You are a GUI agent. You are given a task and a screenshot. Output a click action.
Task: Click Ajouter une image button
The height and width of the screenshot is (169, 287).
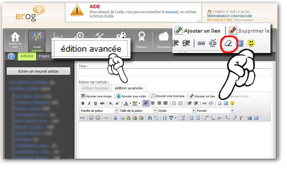tap(96, 96)
